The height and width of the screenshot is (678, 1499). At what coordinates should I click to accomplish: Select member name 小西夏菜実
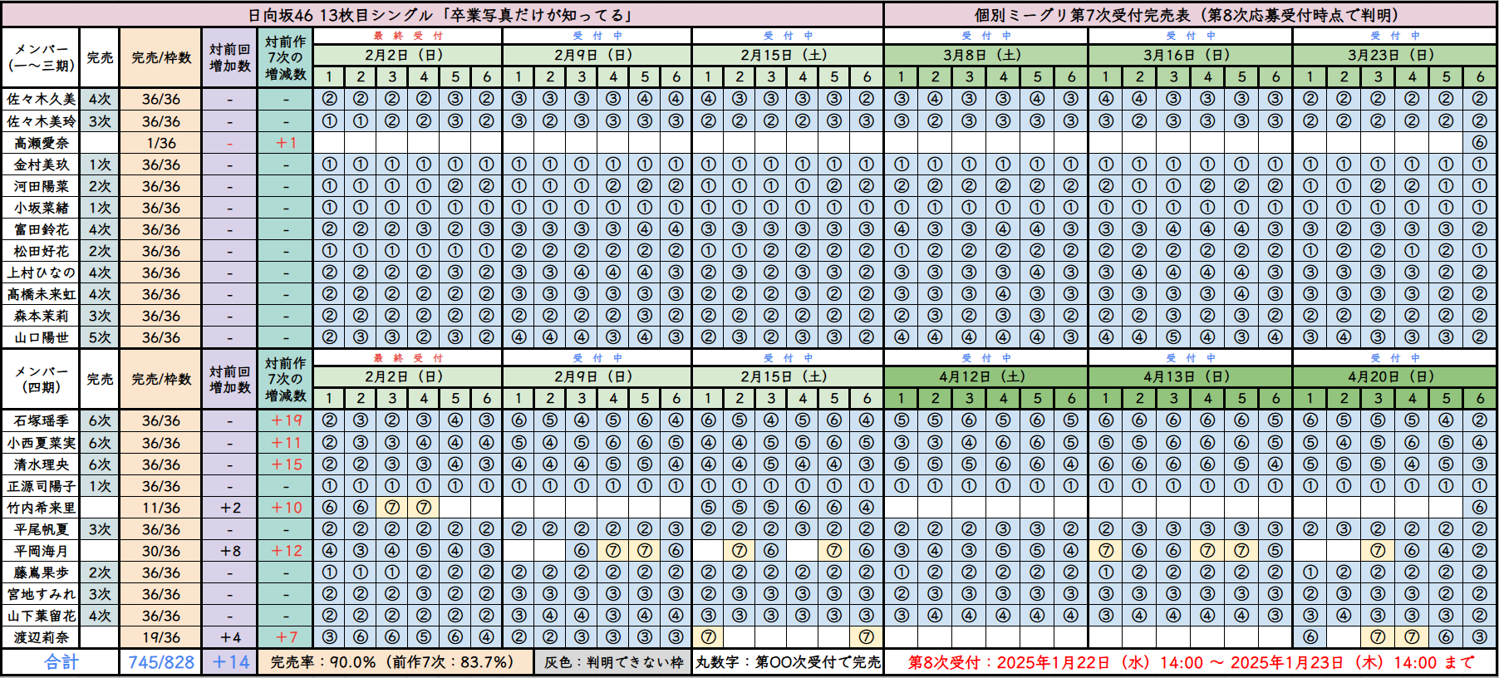(x=42, y=443)
